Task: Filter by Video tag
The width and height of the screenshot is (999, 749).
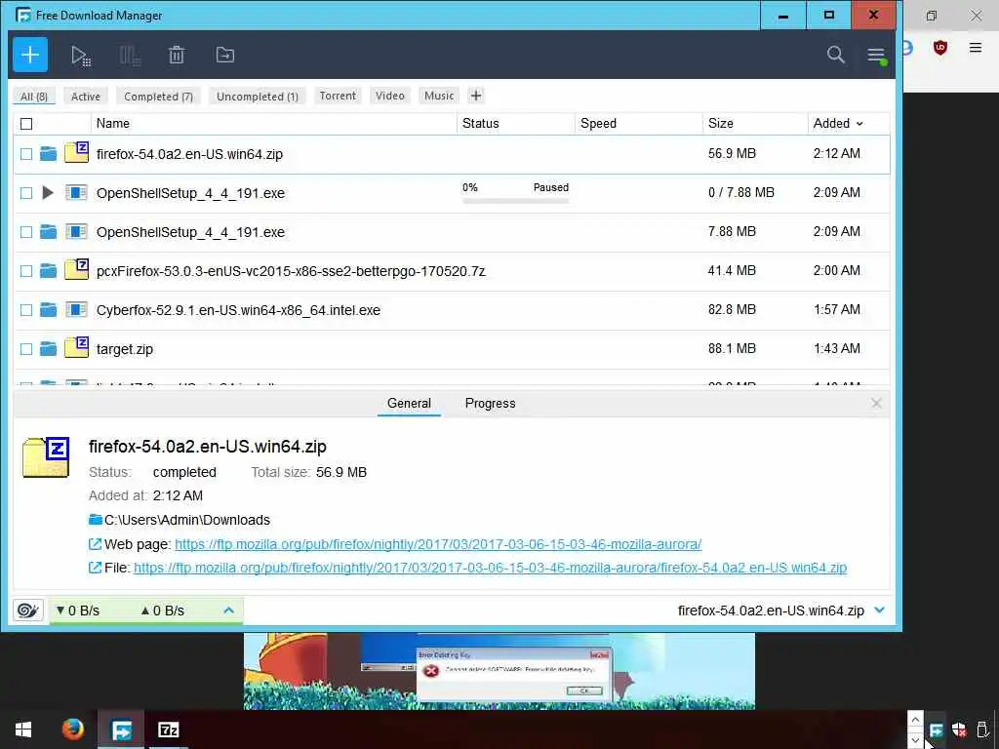Action: pyautogui.click(x=390, y=96)
